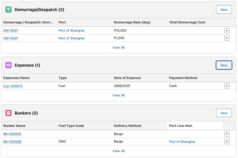View All Demurrage/Despatch records

(x=118, y=48)
